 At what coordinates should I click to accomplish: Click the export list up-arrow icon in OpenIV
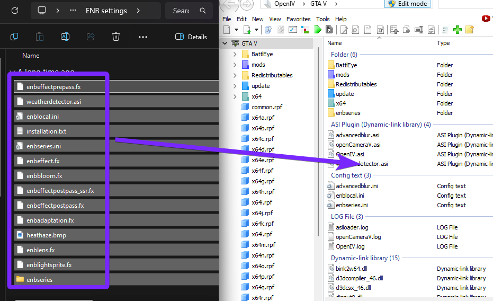tap(395, 30)
